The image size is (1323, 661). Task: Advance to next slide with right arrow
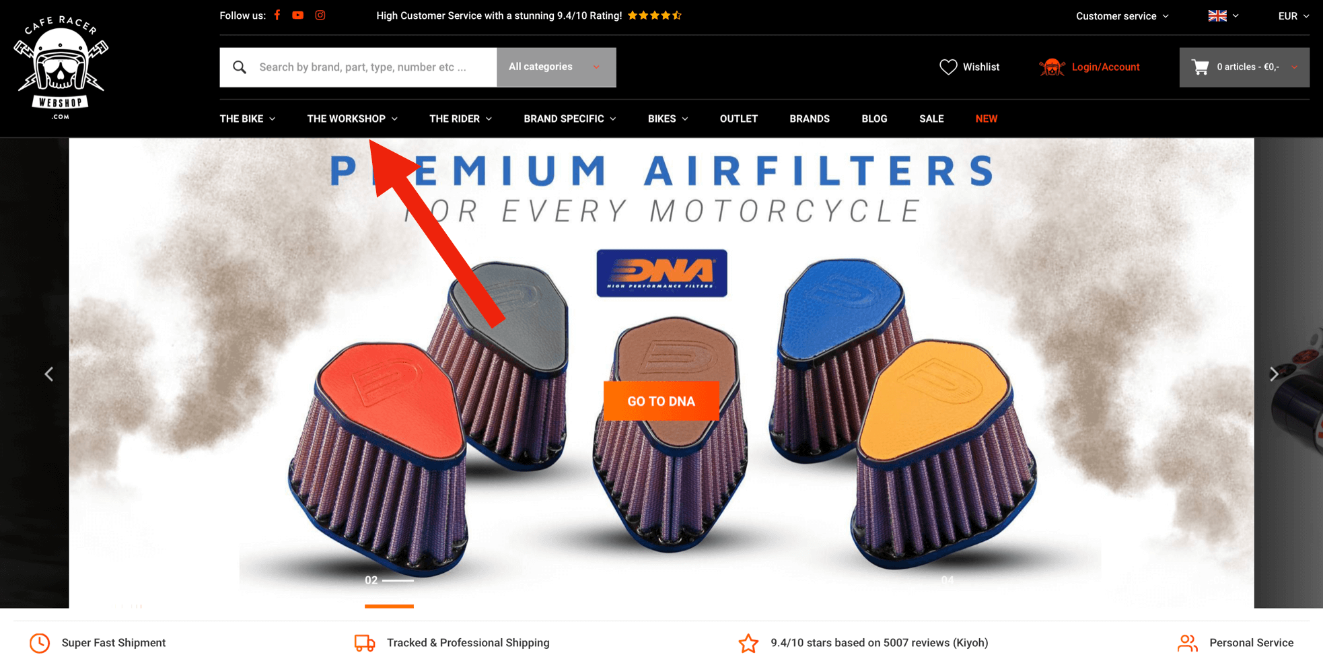(x=1273, y=374)
